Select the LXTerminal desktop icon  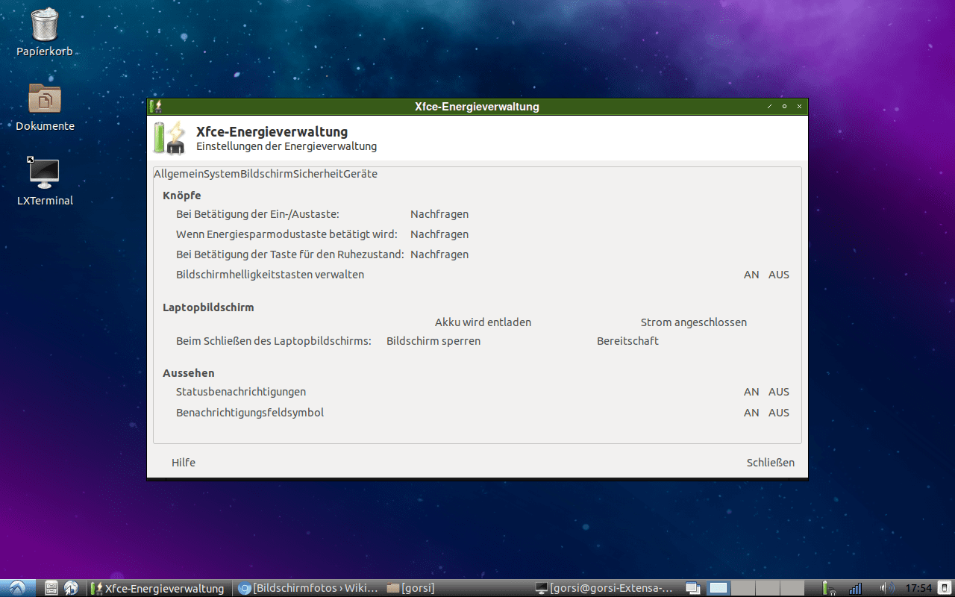click(45, 181)
